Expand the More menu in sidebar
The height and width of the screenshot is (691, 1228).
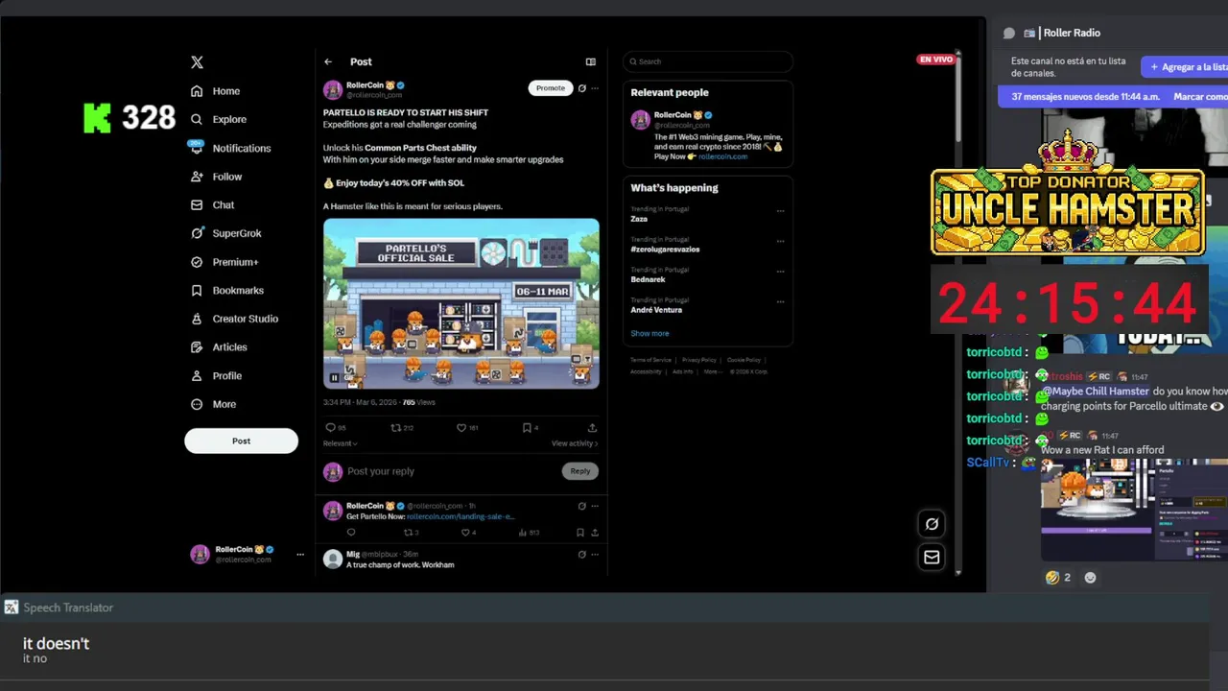coord(214,404)
